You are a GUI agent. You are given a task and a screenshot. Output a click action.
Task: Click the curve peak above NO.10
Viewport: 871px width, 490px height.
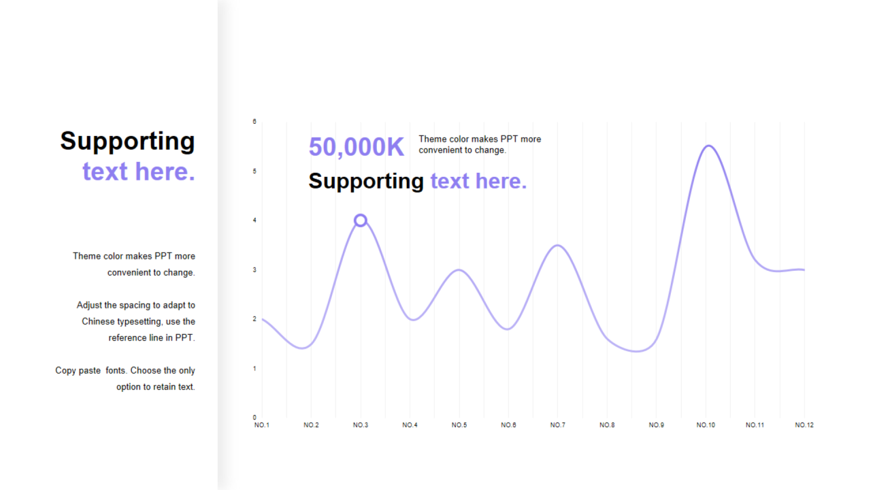[708, 146]
